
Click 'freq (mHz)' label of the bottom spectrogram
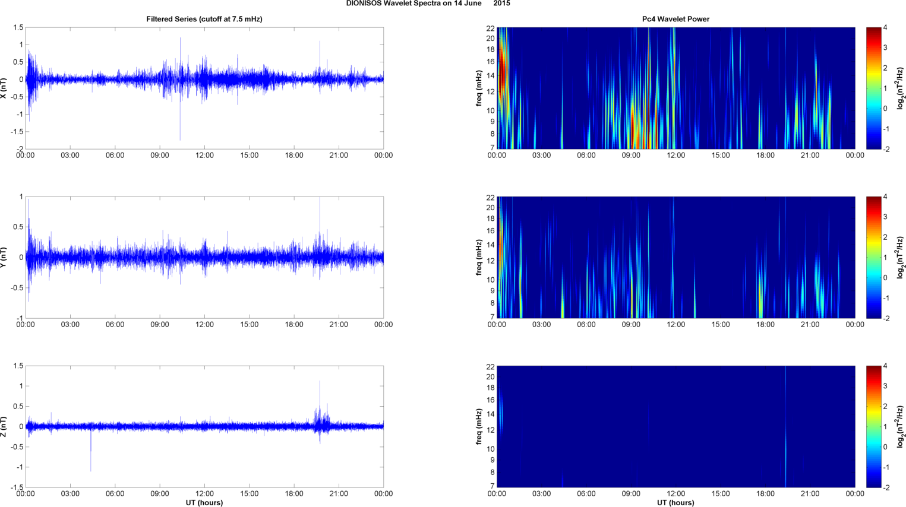(479, 426)
